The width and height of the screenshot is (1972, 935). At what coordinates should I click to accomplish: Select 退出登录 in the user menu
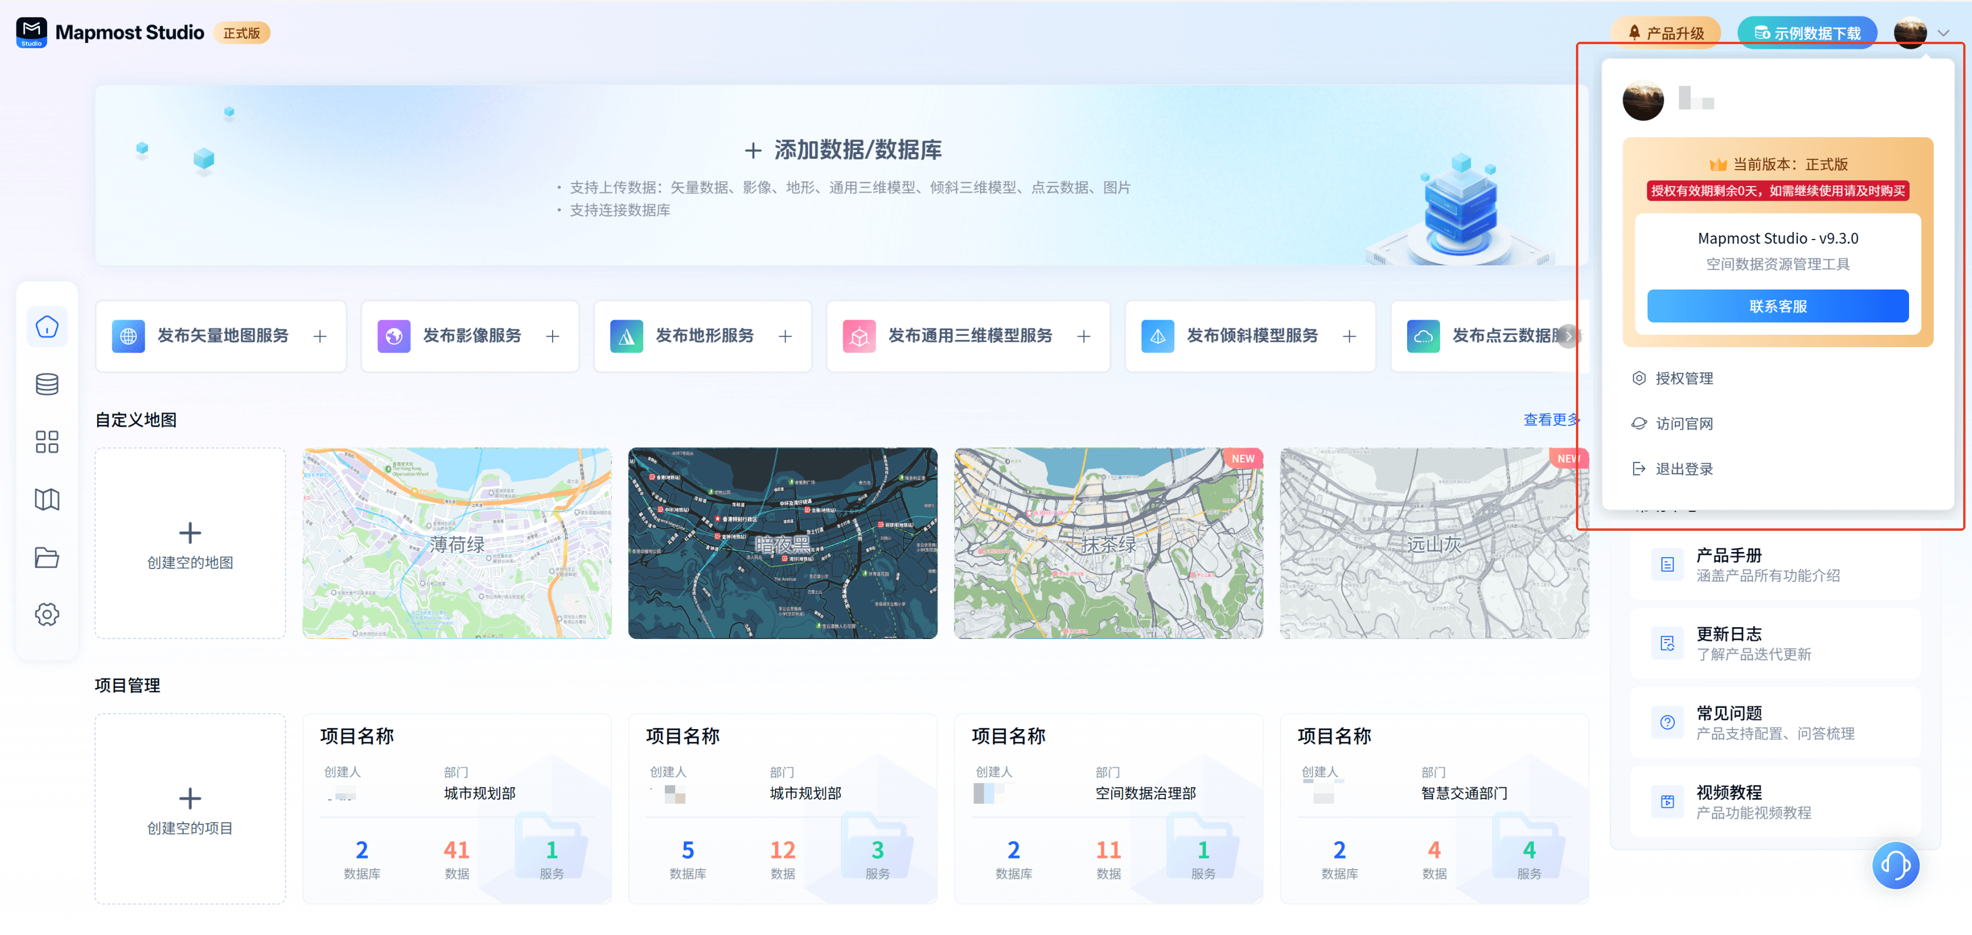[1684, 468]
